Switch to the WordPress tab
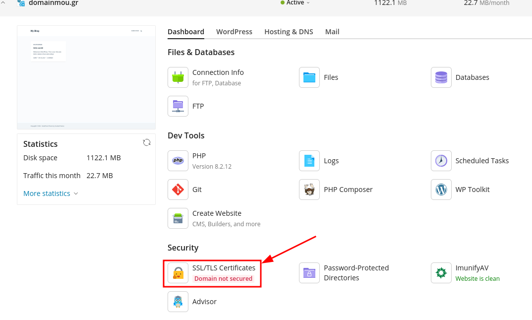This screenshot has height=320, width=532. [x=234, y=32]
